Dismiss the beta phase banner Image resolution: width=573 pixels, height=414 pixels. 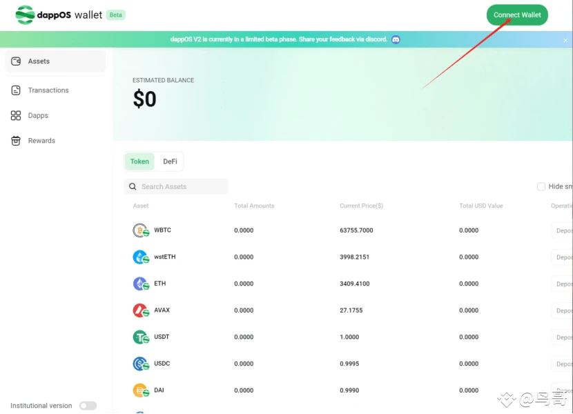pos(565,40)
